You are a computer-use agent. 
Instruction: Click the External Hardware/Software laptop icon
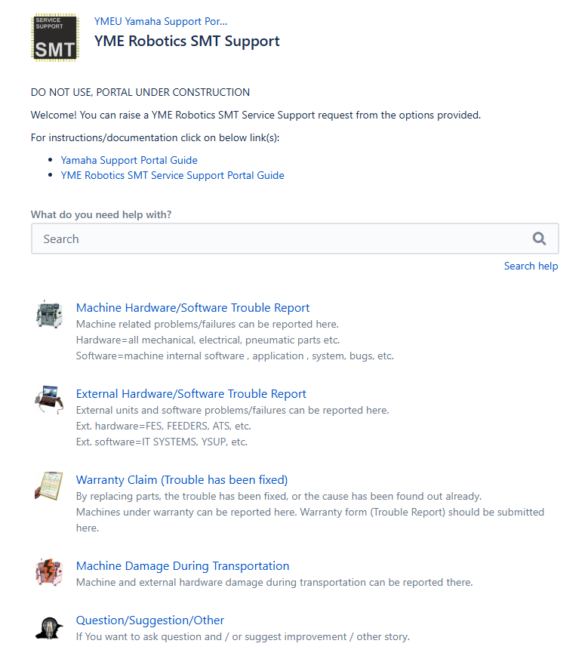coord(49,400)
